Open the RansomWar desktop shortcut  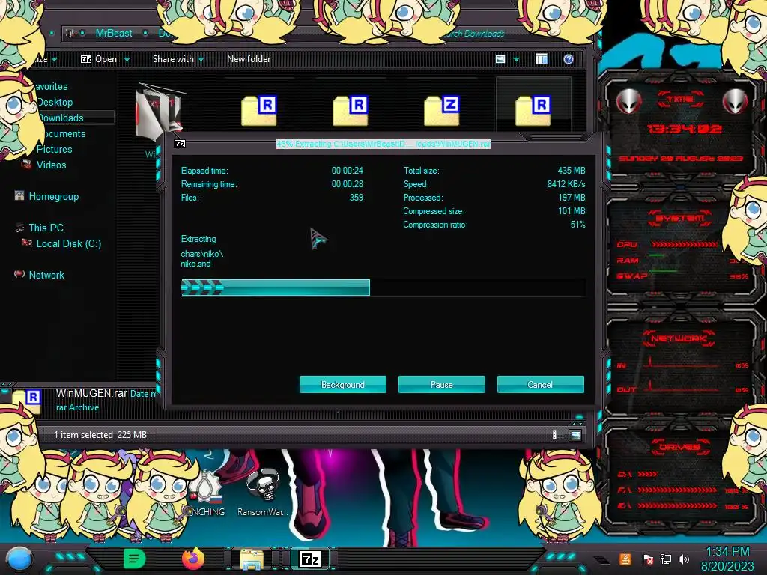(263, 492)
